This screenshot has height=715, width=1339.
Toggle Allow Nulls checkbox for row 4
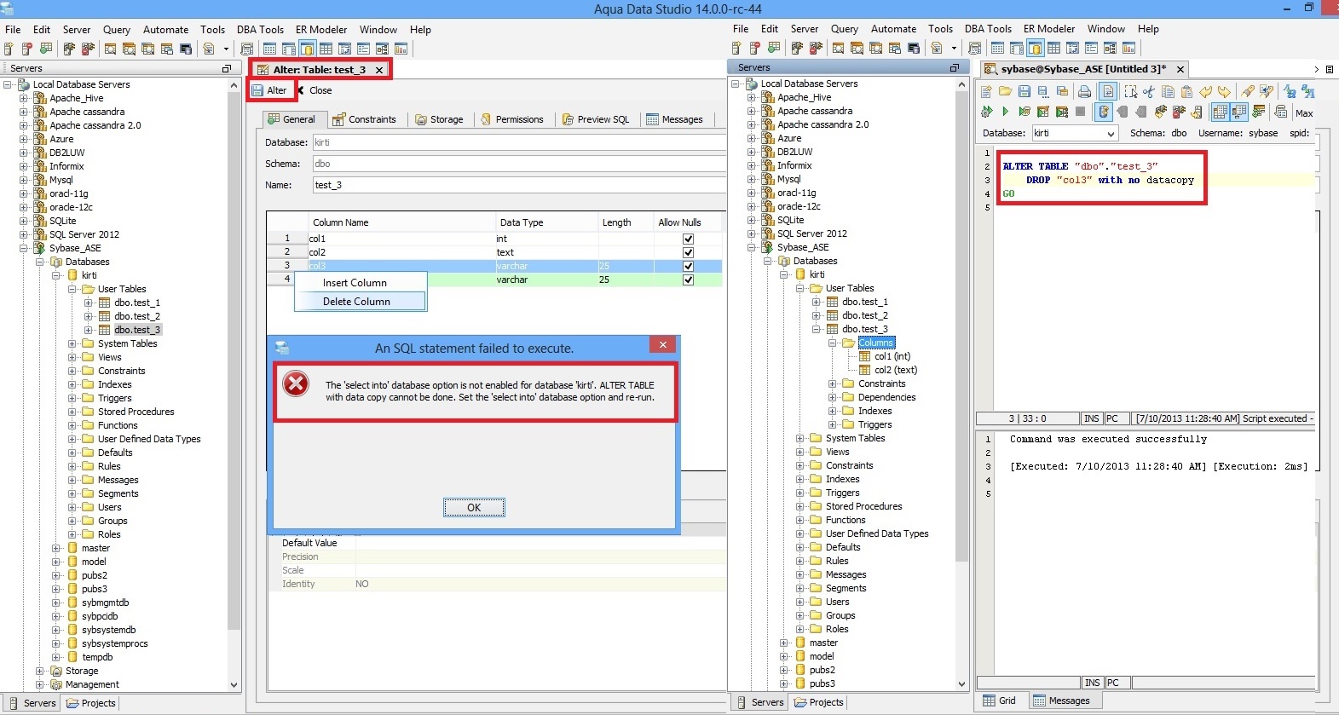[688, 280]
